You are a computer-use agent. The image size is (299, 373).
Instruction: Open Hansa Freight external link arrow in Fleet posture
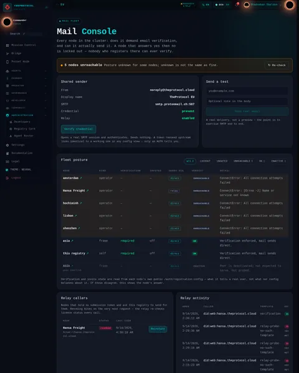point(87,191)
